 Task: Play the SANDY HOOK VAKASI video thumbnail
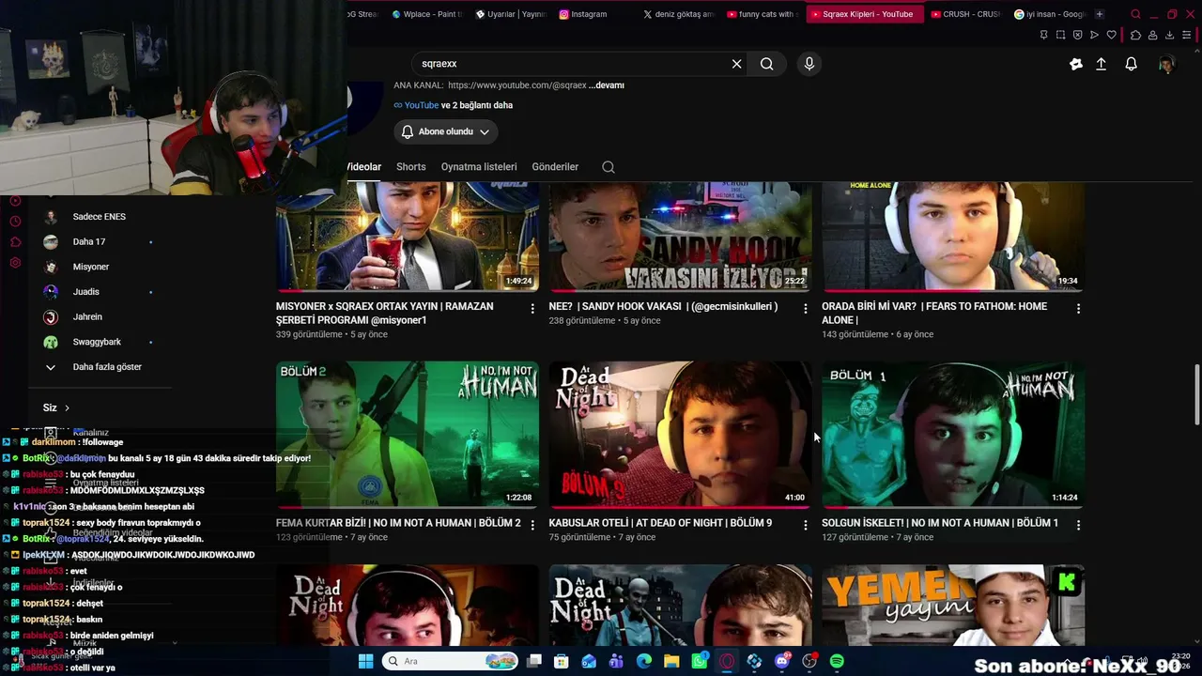click(x=681, y=237)
